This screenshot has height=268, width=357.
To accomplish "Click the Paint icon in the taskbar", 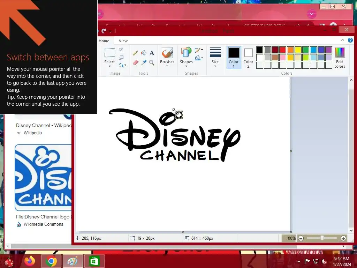I will tap(73, 261).
